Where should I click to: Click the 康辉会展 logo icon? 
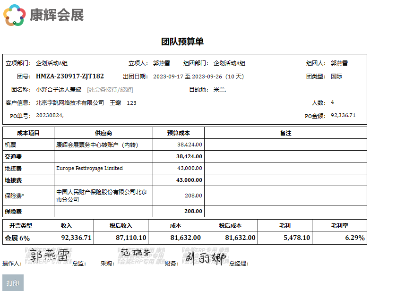[x=14, y=15]
